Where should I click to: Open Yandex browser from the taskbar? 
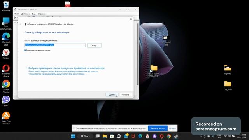(147, 136)
